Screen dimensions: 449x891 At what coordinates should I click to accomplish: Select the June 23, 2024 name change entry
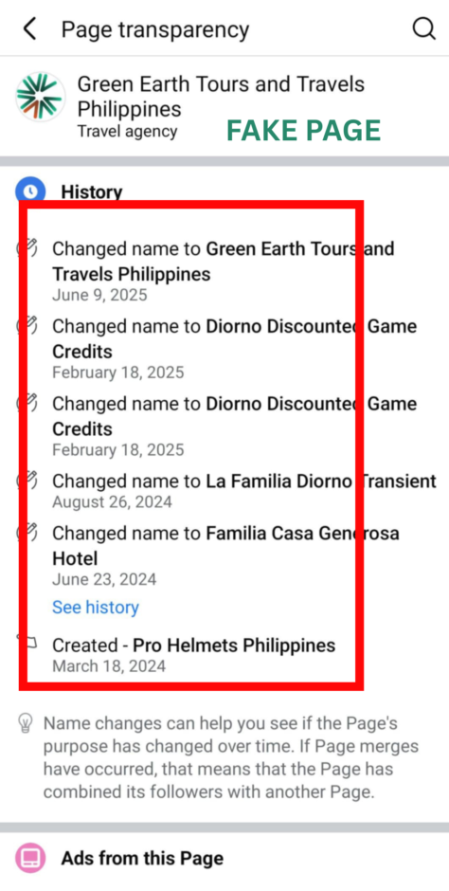[x=225, y=555]
